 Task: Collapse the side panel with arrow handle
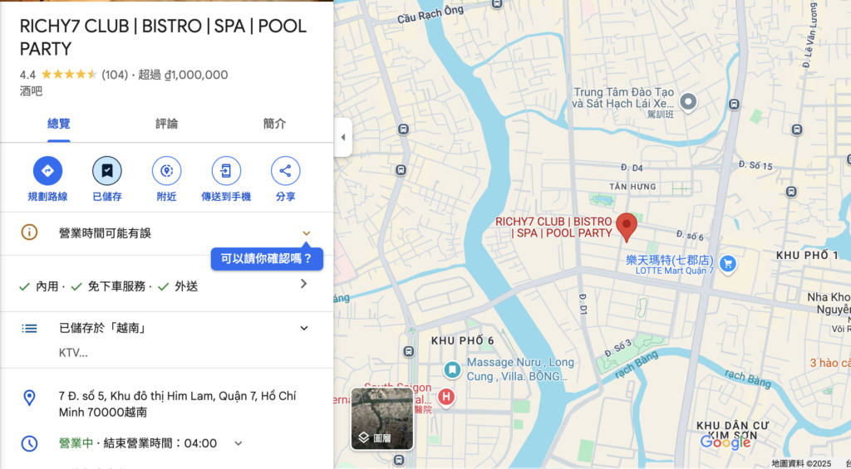[x=343, y=137]
